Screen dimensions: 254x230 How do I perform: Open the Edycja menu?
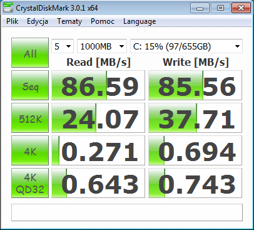coord(38,21)
